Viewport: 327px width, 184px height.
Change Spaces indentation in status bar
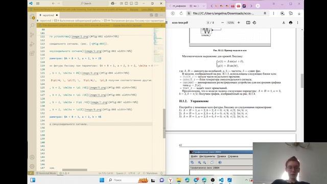tap(121, 173)
